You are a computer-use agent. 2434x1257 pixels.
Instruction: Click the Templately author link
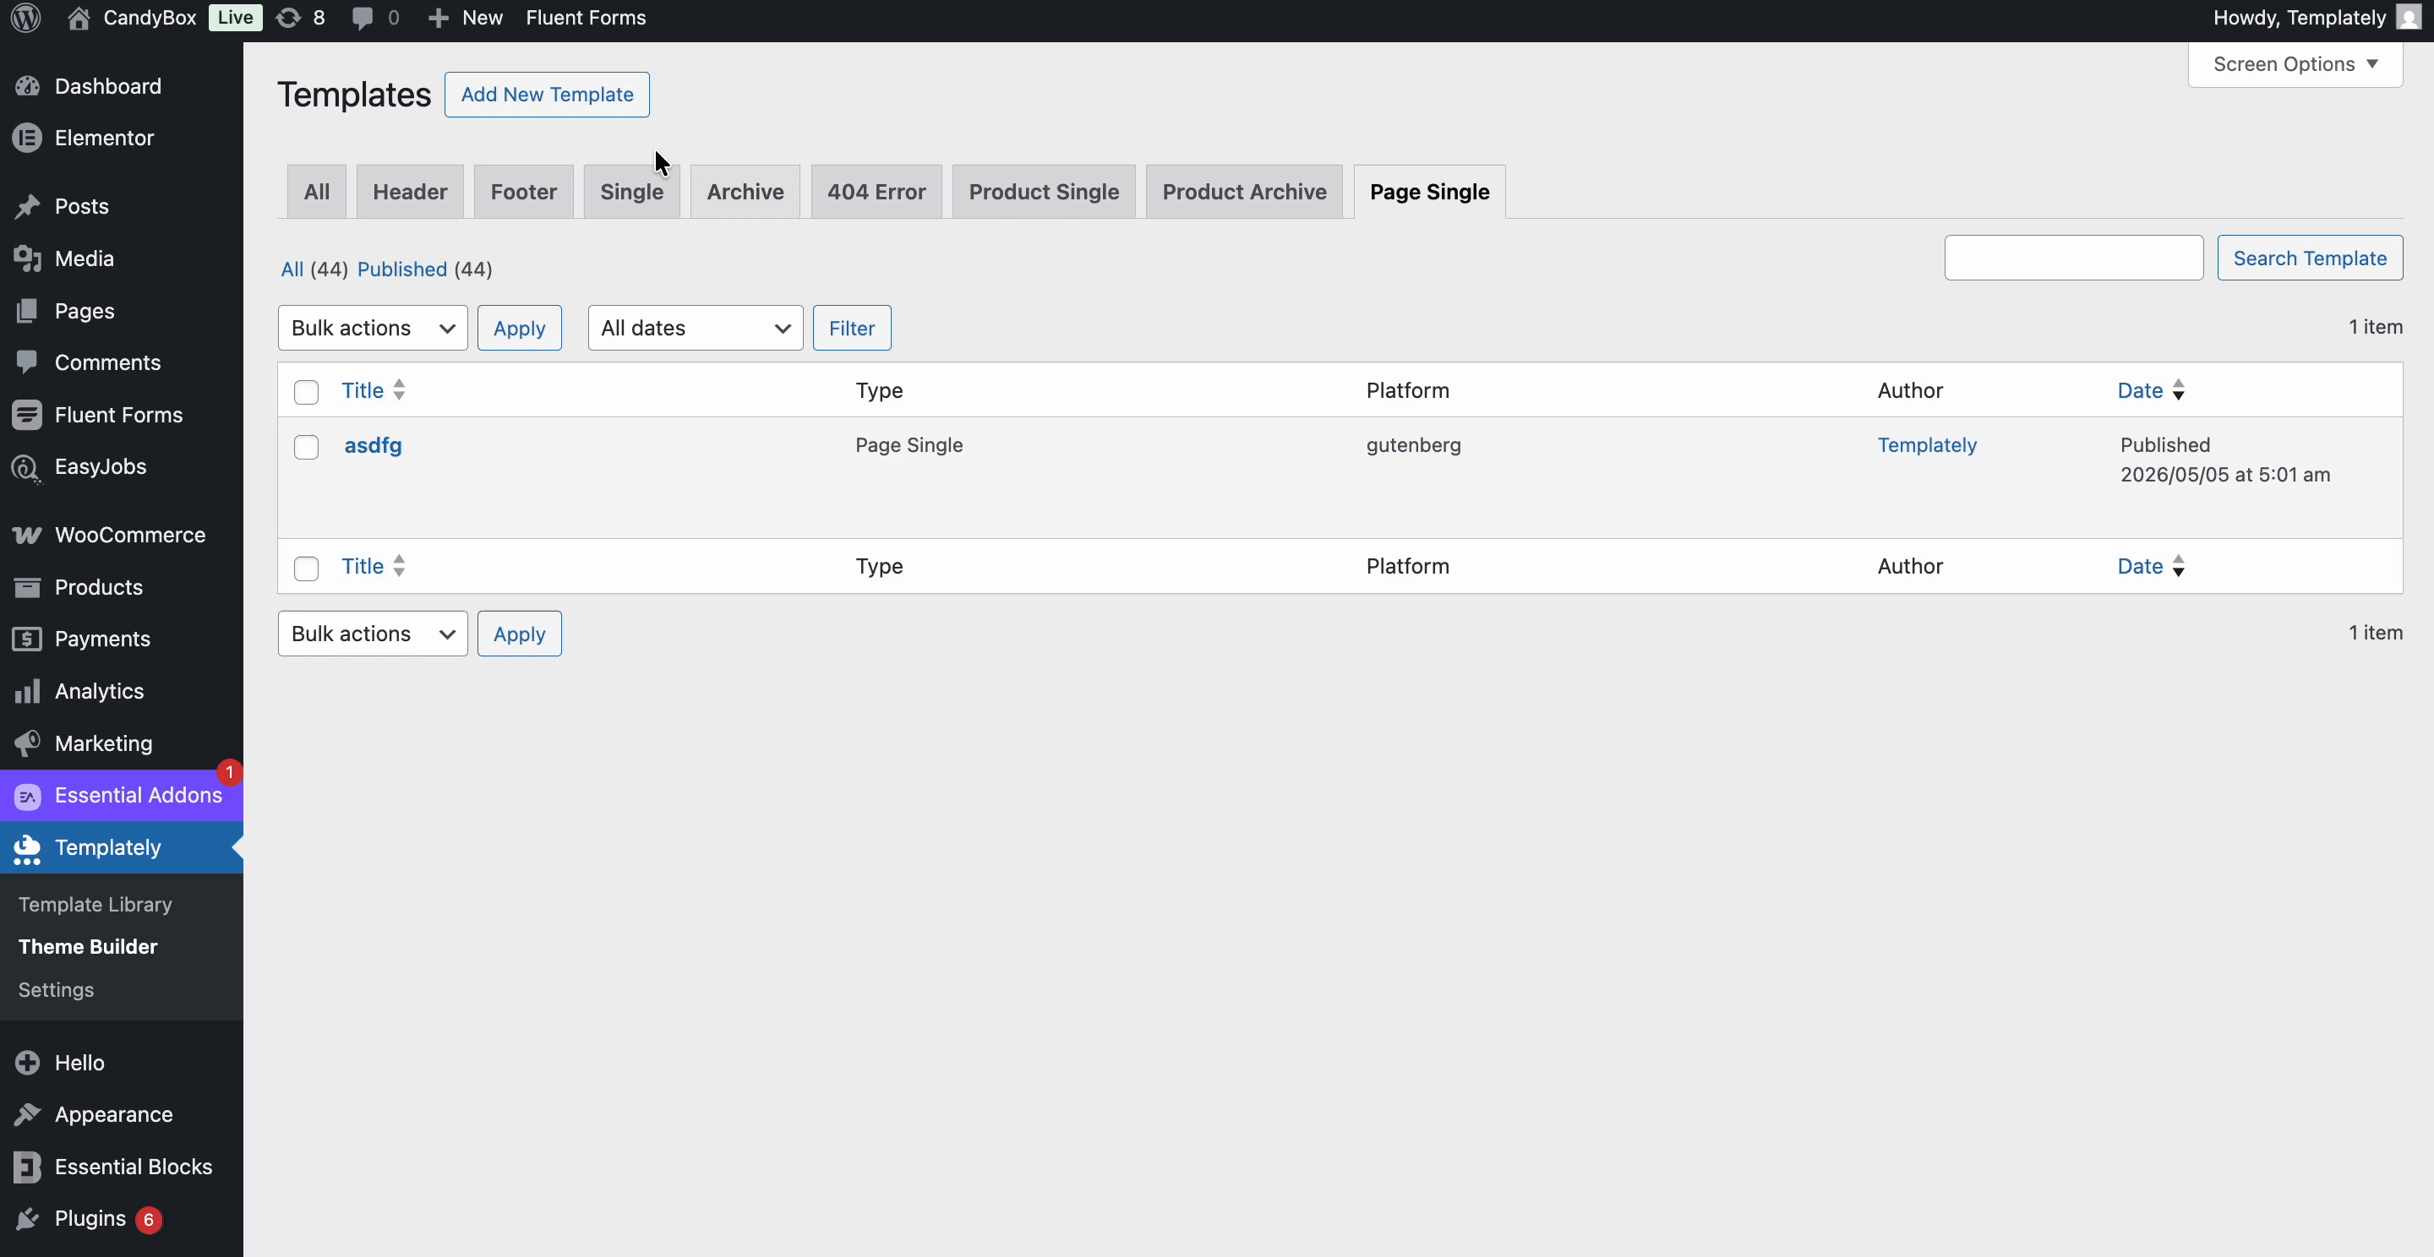click(x=1927, y=445)
